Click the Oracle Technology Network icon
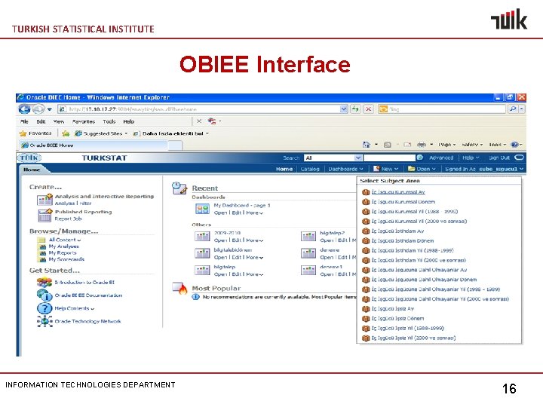This screenshot has width=543, height=407. 44,321
